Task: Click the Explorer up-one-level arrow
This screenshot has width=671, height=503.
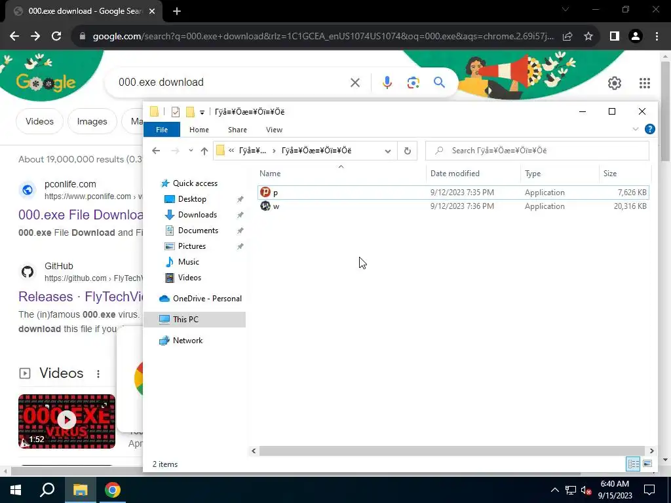Action: 204,151
